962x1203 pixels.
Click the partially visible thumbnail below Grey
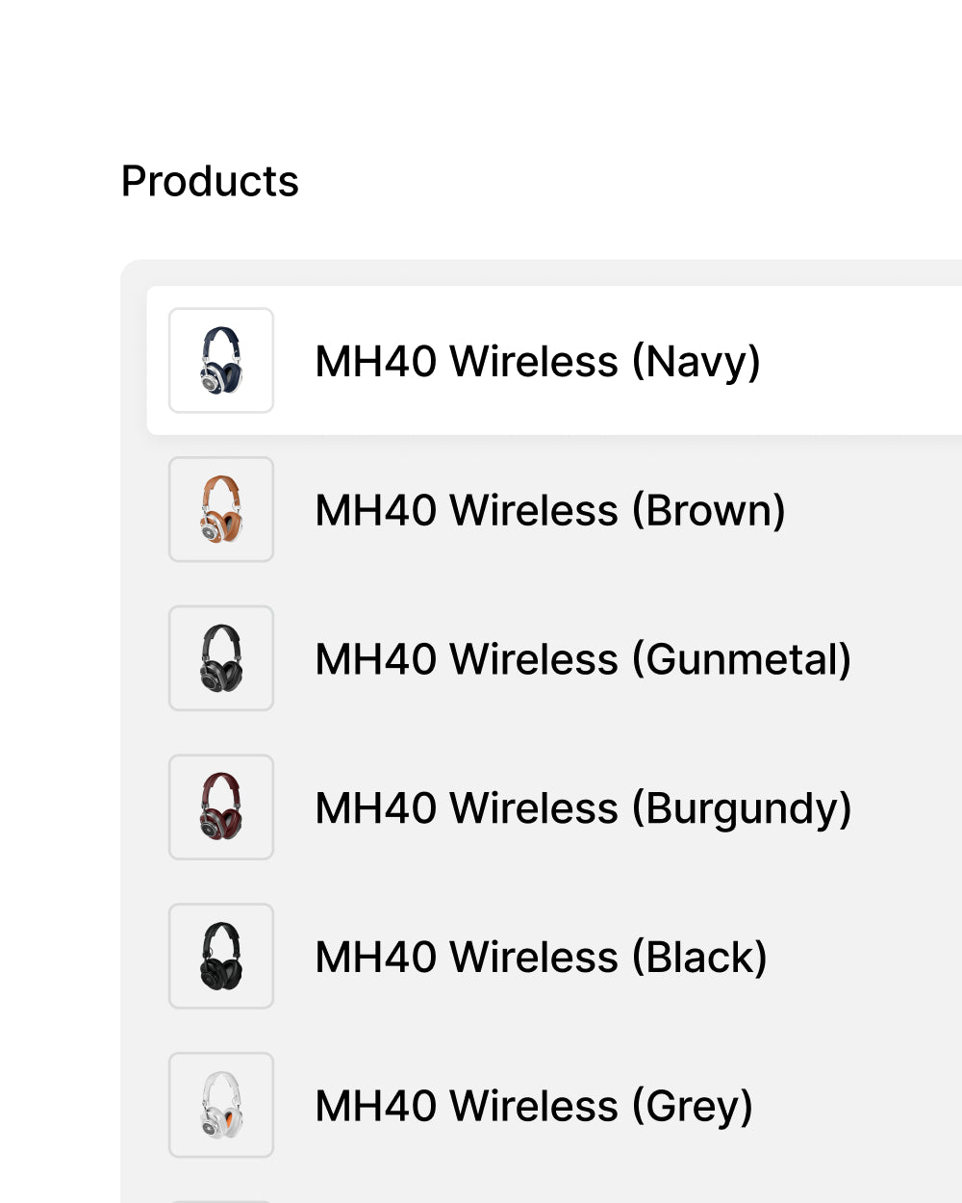coord(221,1200)
